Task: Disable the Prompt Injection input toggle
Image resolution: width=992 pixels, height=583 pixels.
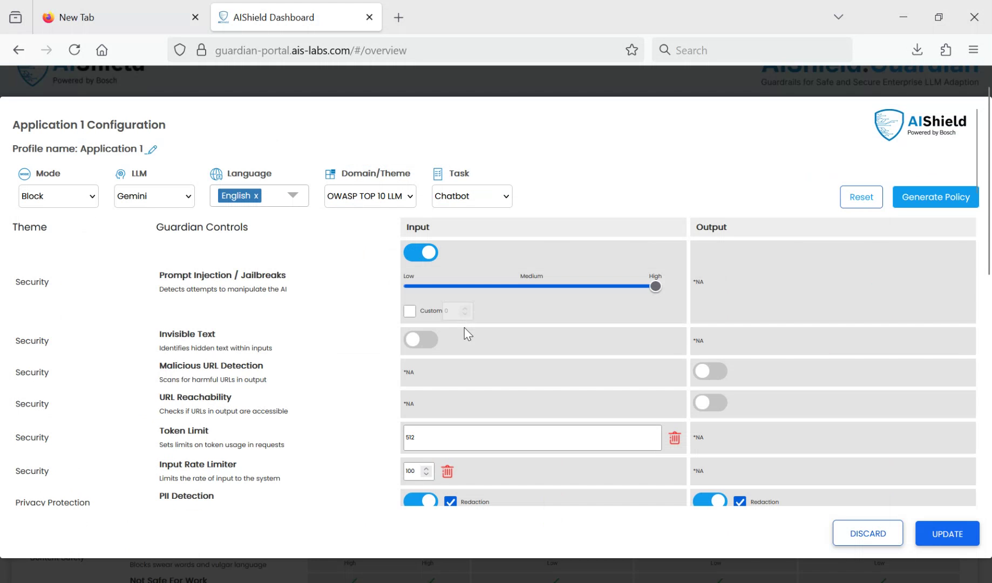Action: (x=420, y=252)
